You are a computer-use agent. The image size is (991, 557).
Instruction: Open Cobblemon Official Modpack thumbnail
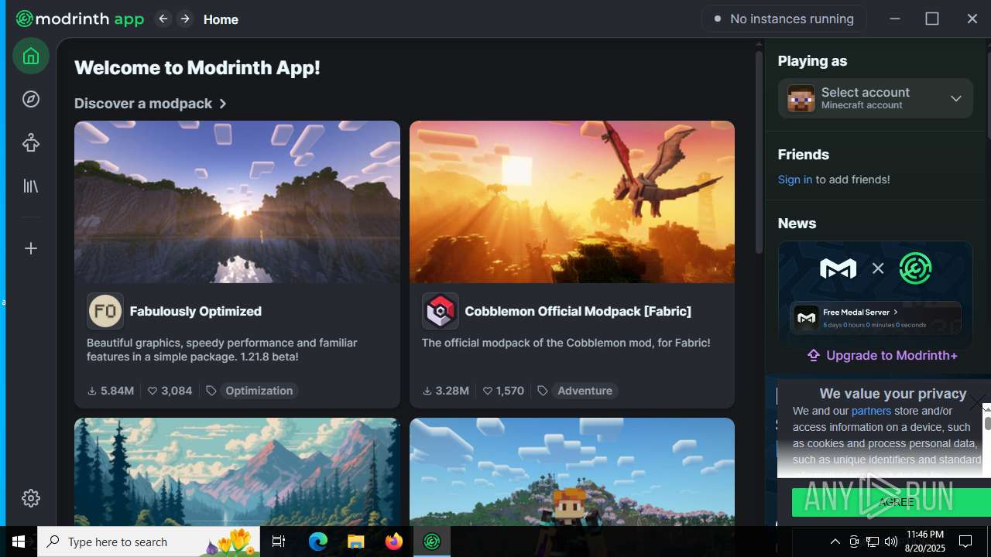point(572,202)
